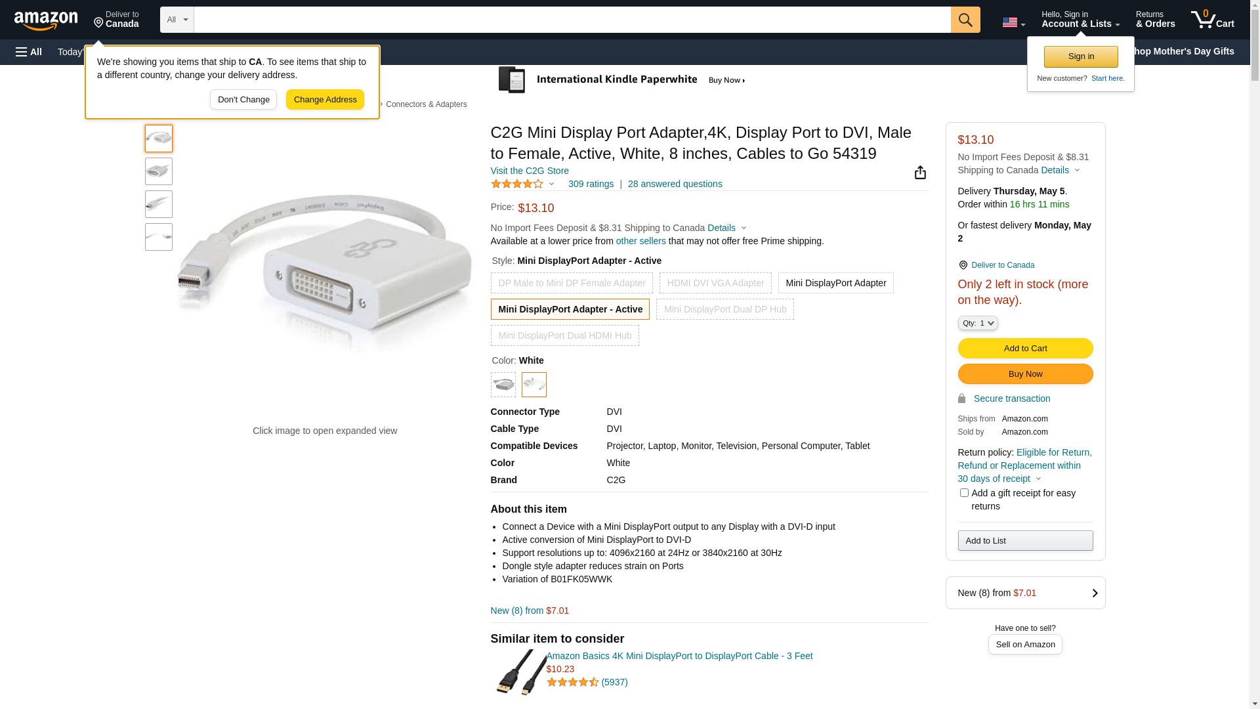
Task: Open the All hamburger menu
Action: 29,52
